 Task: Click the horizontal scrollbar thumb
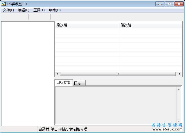point(118,74)
